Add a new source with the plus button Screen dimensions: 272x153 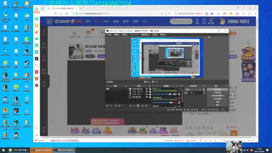click(x=131, y=106)
